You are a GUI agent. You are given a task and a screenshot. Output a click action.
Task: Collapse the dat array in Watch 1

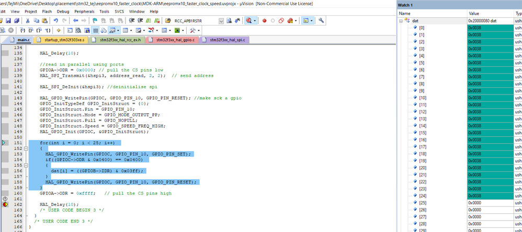(x=401, y=20)
